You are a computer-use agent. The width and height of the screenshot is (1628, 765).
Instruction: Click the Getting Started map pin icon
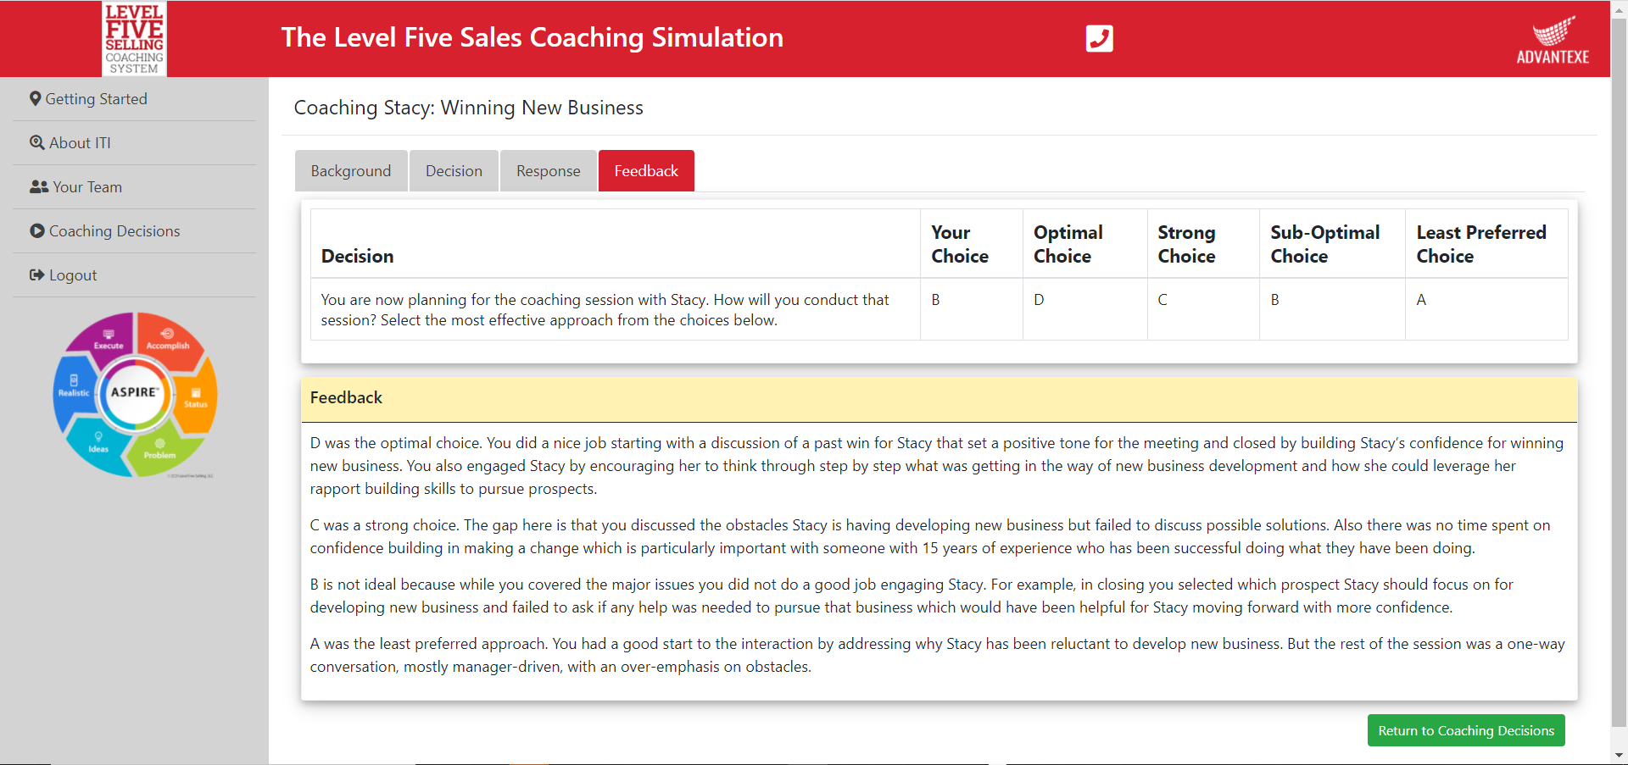(x=36, y=98)
